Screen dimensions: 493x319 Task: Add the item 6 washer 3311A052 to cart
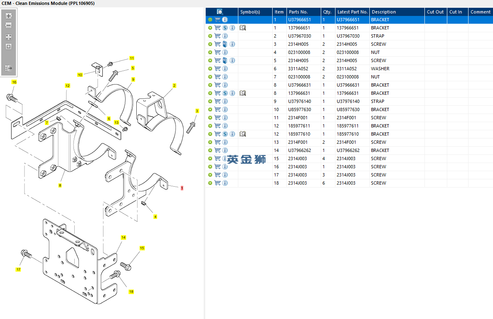pos(218,69)
